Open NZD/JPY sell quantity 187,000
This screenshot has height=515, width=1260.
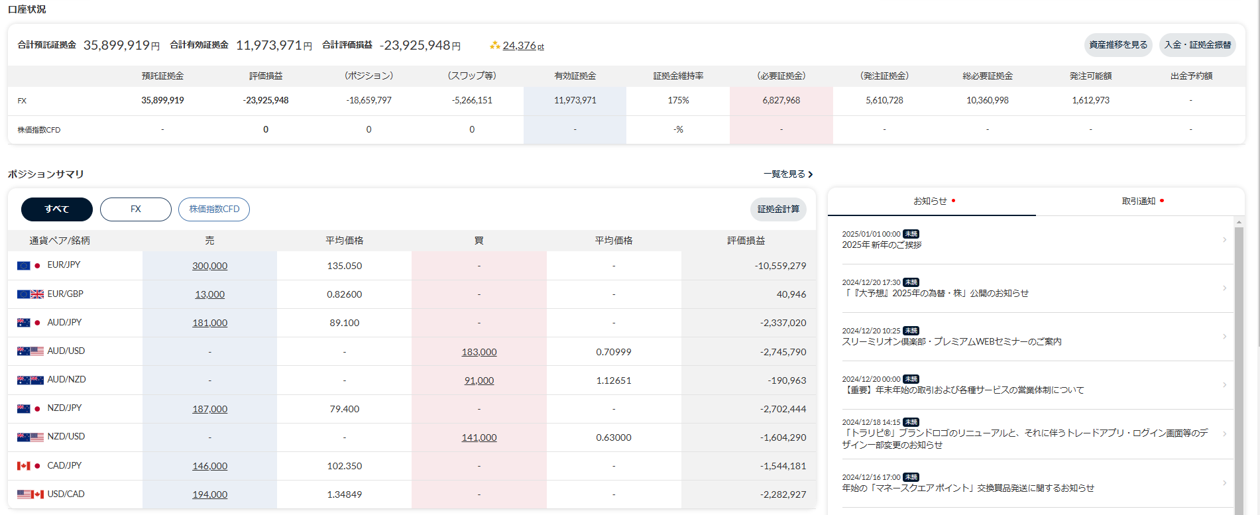tap(209, 409)
